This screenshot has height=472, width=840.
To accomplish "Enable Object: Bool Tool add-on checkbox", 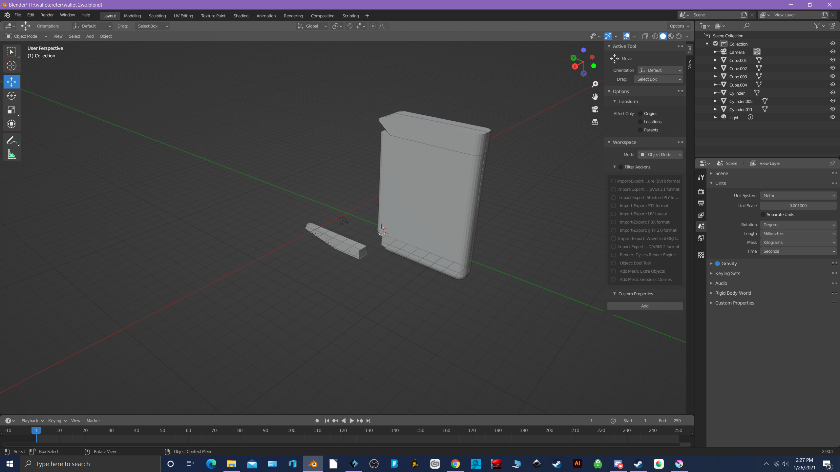I will 613,263.
